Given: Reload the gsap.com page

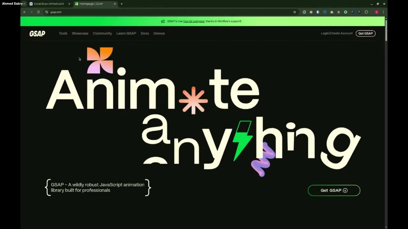Looking at the screenshot, I should tap(38, 12).
